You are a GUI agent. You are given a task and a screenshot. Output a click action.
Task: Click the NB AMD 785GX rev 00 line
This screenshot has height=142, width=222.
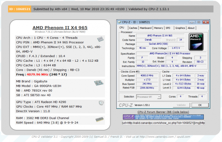pyautogui.click(x=34, y=91)
